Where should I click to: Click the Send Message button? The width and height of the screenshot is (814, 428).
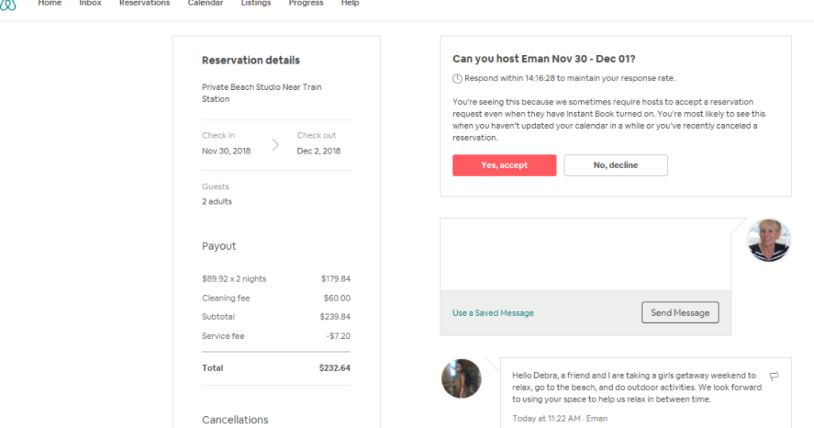(x=680, y=313)
